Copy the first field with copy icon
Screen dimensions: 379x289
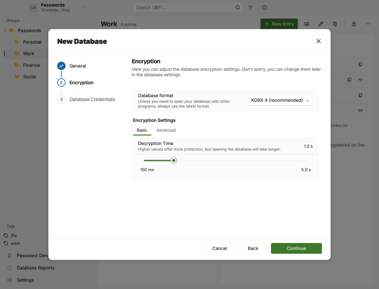[x=360, y=64]
